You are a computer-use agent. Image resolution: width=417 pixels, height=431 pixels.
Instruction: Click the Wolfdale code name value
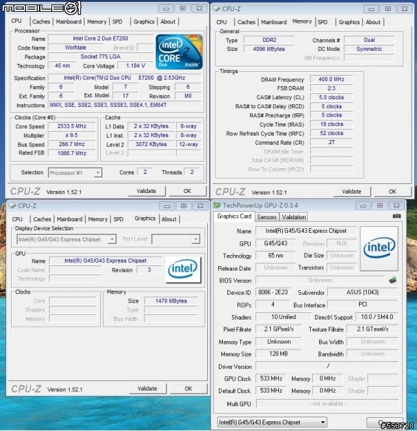pyautogui.click(x=76, y=48)
